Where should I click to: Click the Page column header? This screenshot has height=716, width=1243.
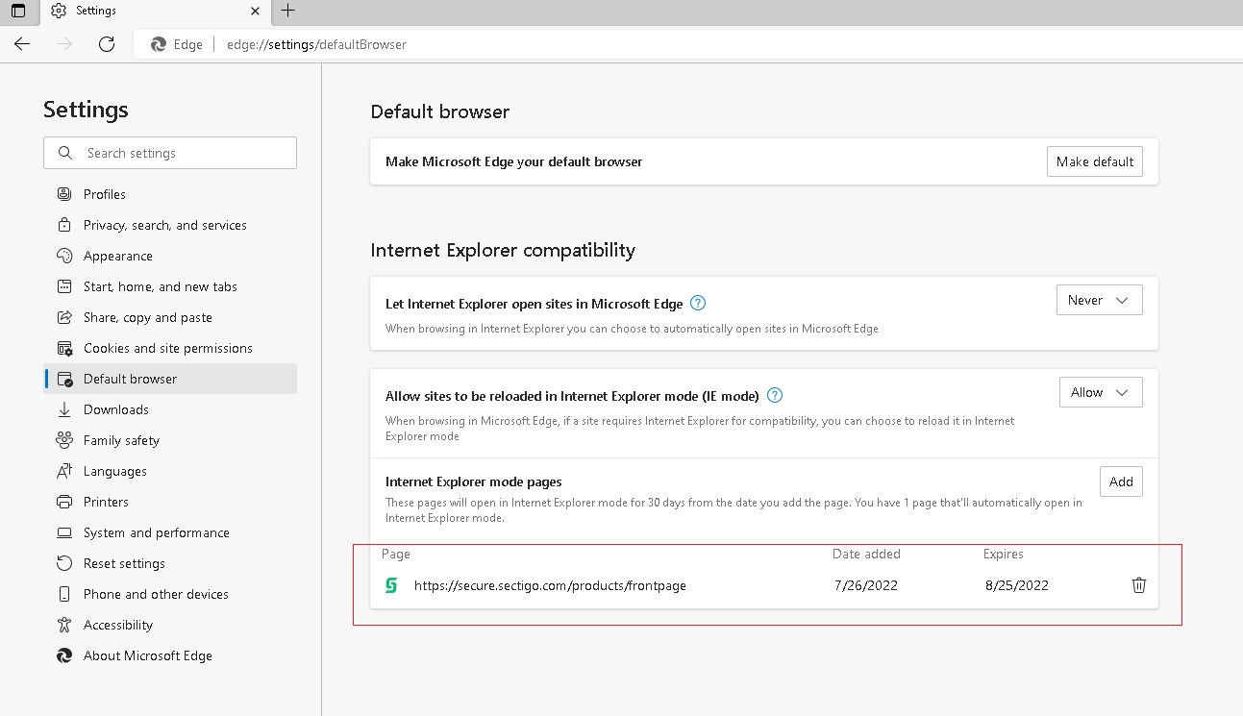[x=396, y=554]
